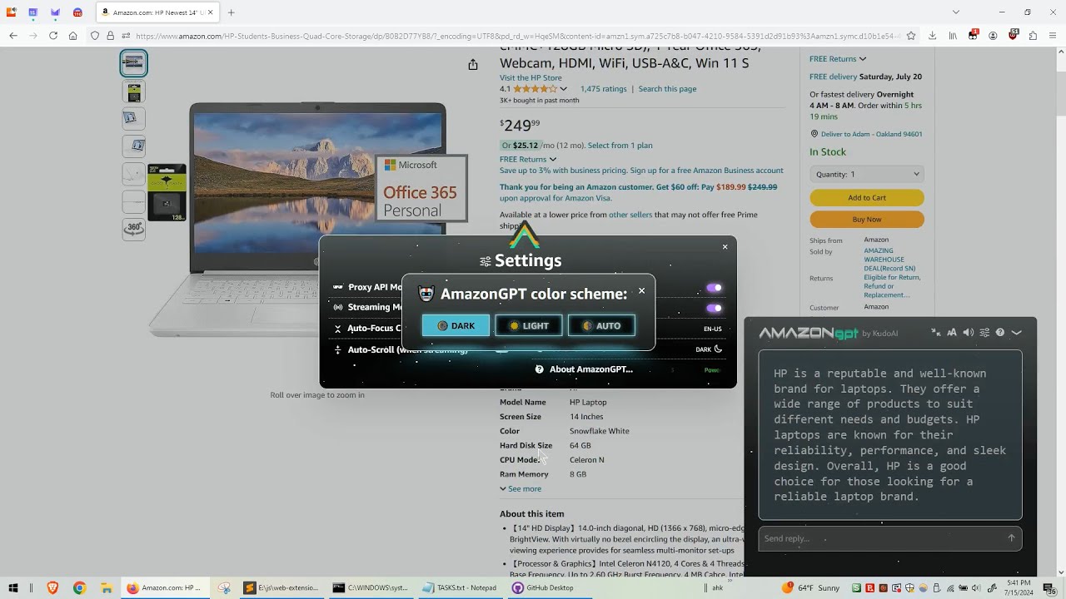Click the AmazonGPT speaker icon

[968, 333]
